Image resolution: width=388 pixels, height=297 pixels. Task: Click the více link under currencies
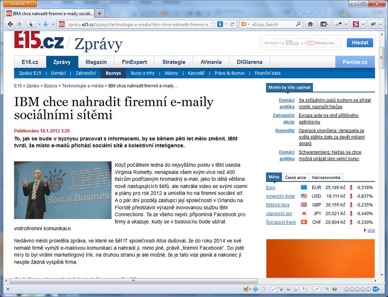click(x=371, y=230)
